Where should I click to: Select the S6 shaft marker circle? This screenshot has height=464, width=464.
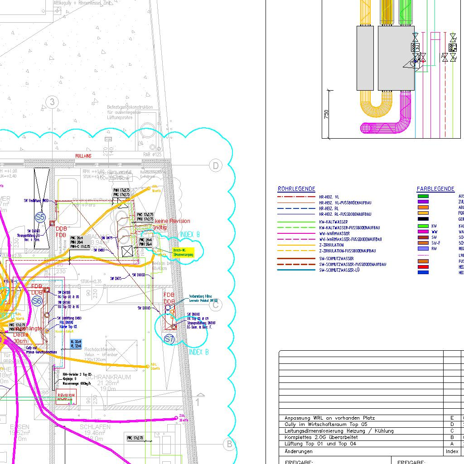(x=37, y=300)
